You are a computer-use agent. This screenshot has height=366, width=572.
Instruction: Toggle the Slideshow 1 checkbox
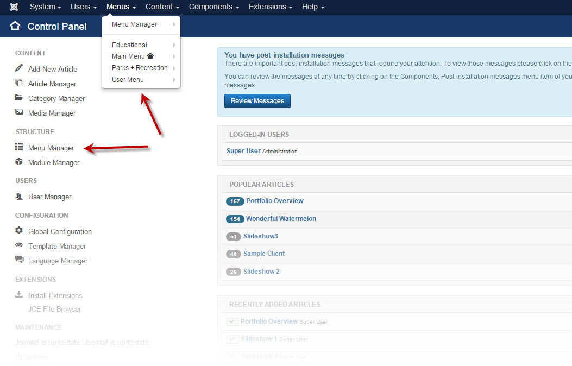point(232,338)
